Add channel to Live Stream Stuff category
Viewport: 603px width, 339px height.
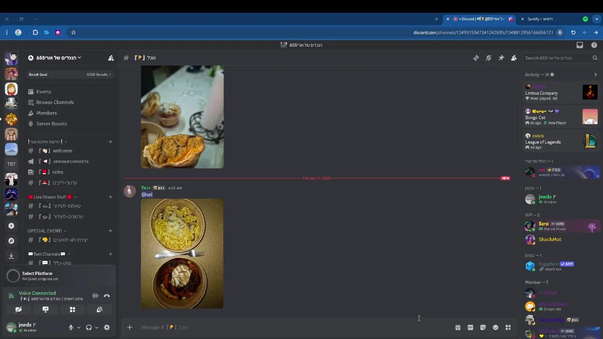tap(110, 197)
